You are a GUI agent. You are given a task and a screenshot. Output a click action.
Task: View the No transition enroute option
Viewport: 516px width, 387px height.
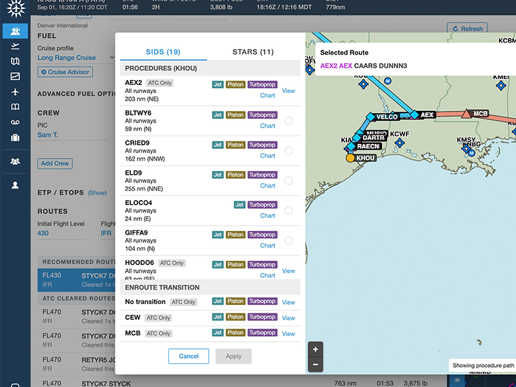(288, 303)
